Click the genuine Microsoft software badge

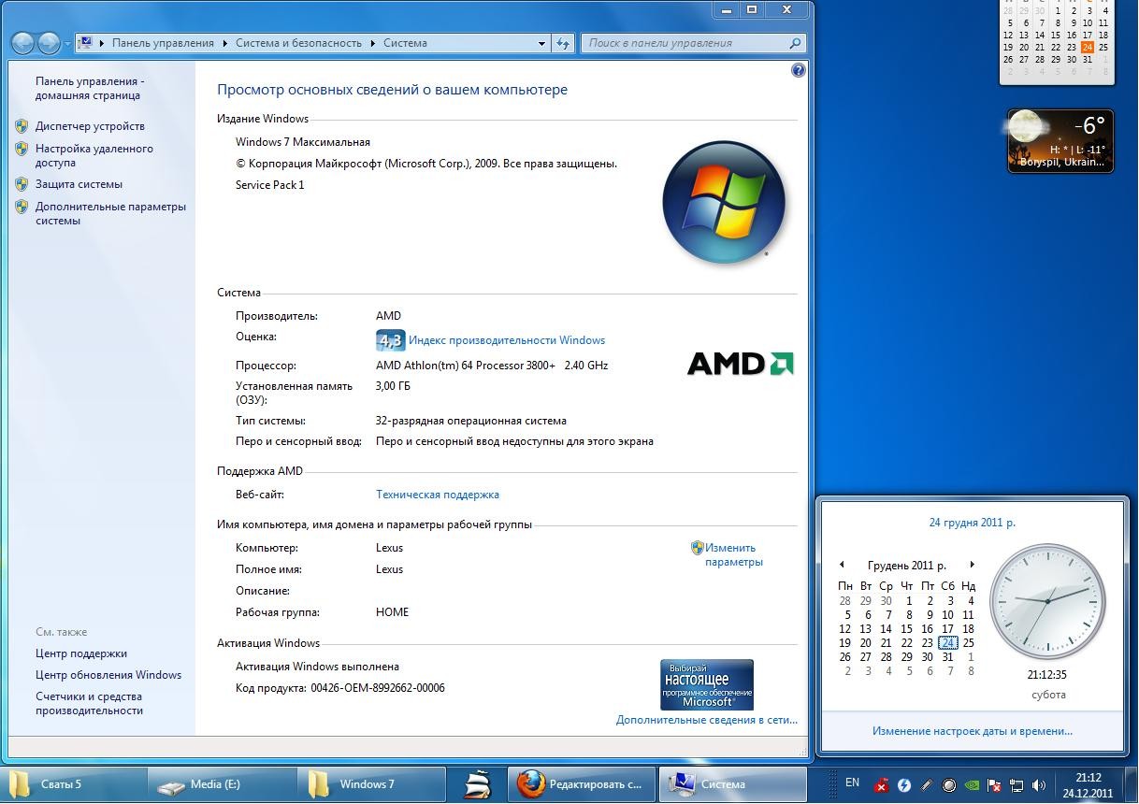tap(707, 684)
